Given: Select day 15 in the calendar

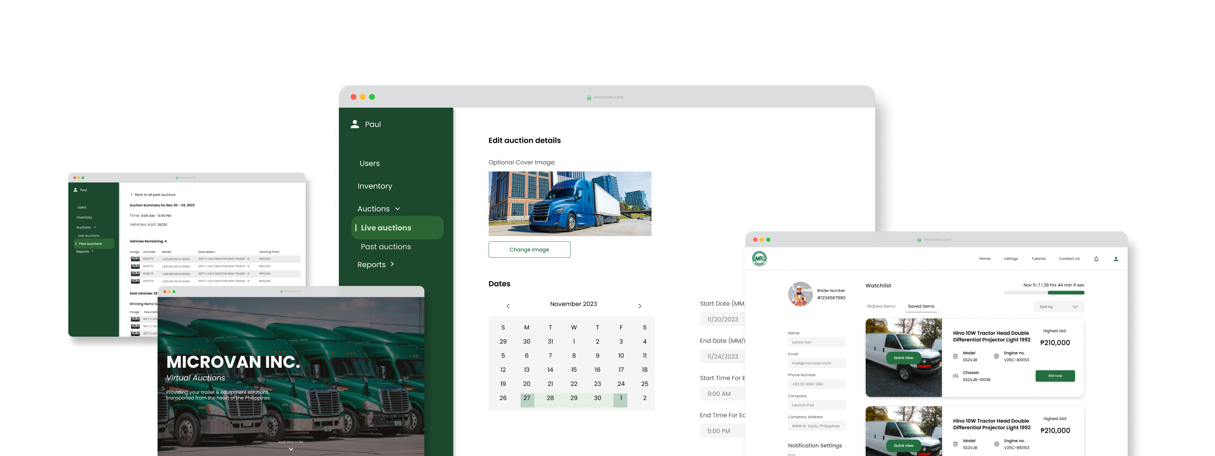Looking at the screenshot, I should pos(574,370).
